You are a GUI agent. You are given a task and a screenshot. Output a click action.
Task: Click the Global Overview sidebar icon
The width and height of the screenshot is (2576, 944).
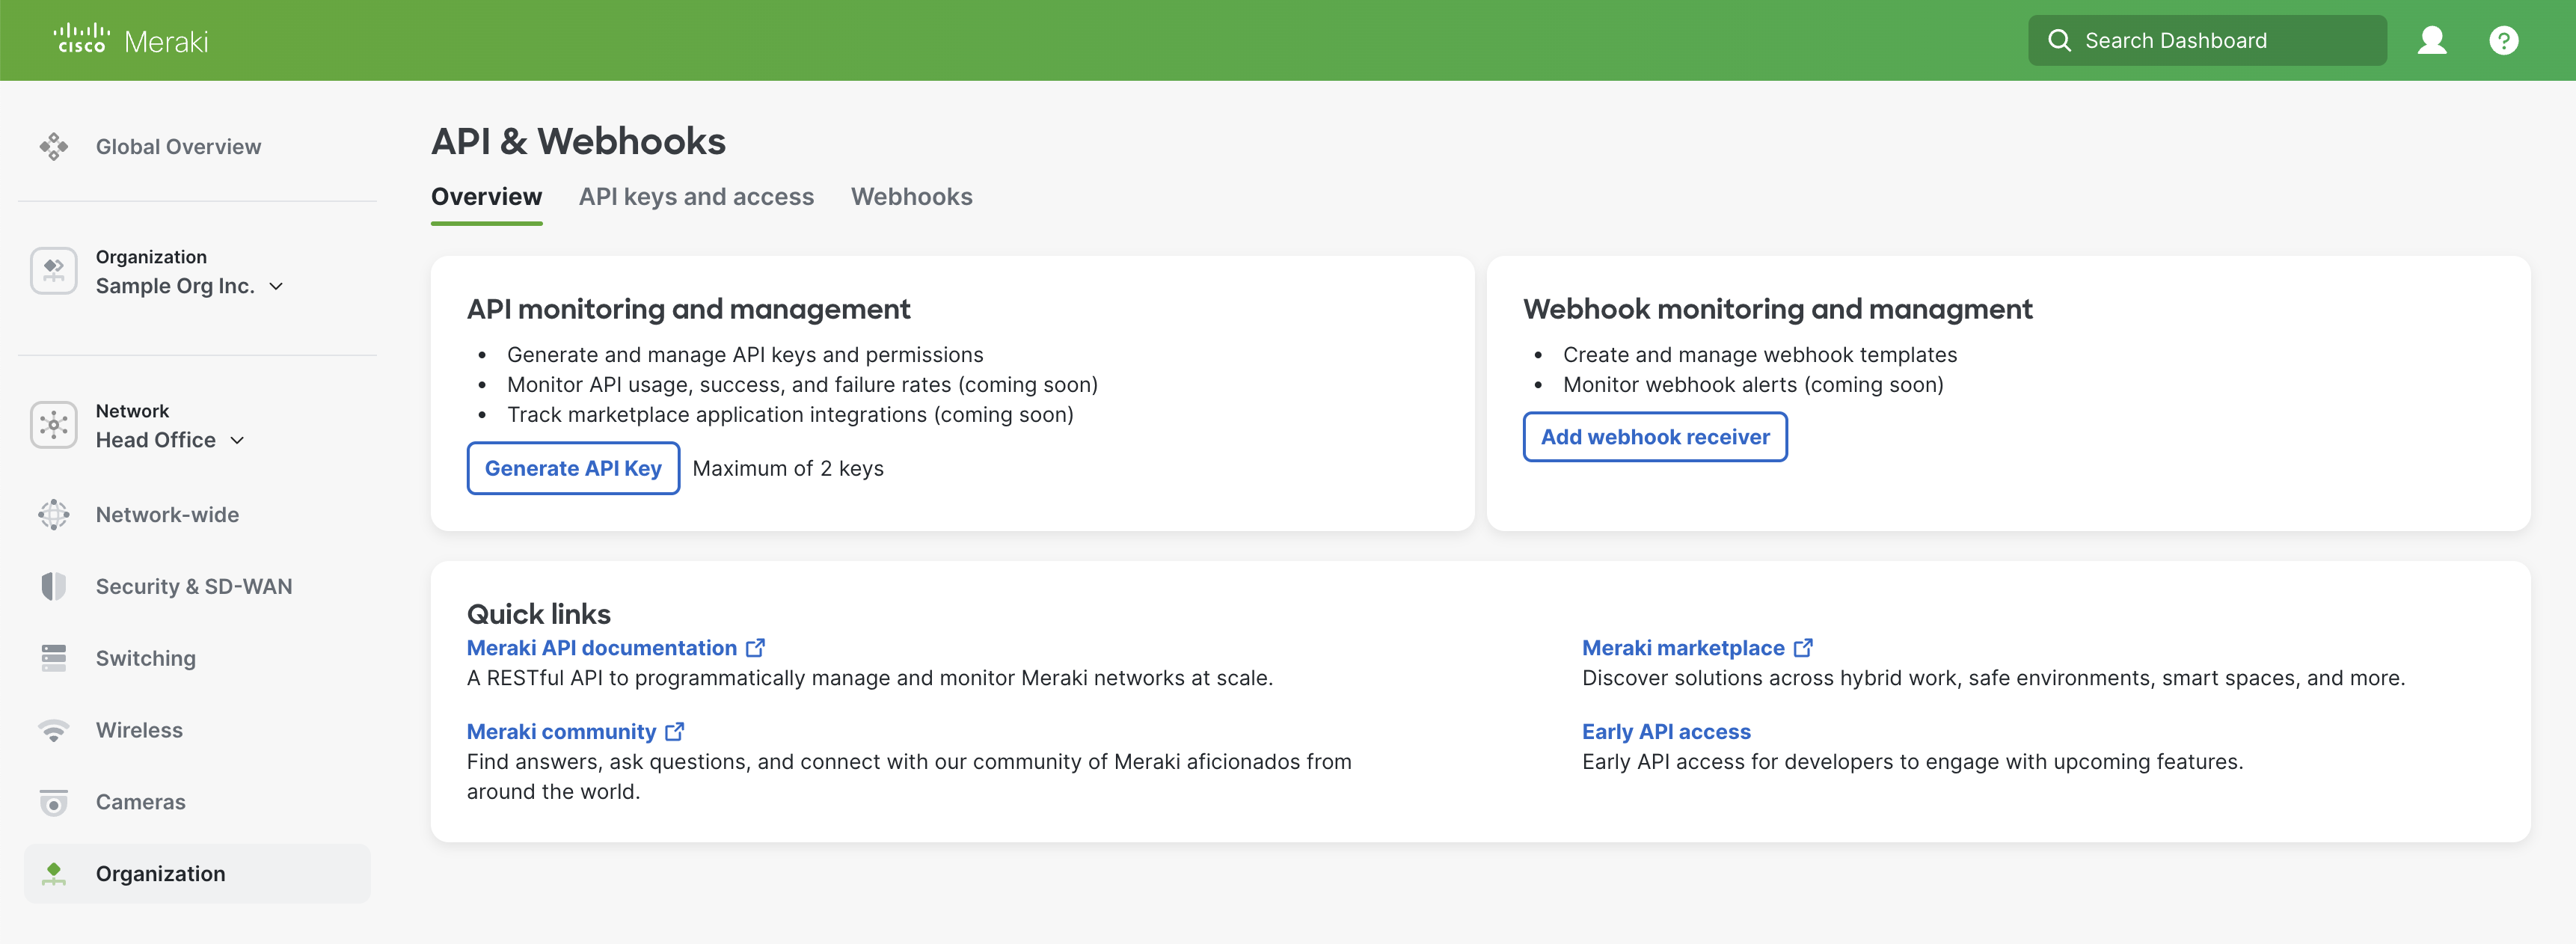pyautogui.click(x=54, y=147)
